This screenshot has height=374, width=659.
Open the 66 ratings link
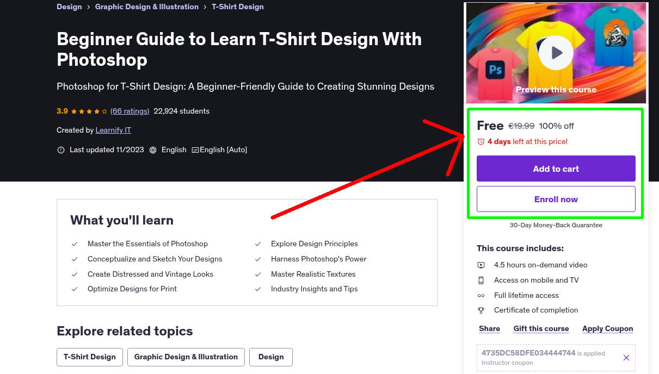130,111
